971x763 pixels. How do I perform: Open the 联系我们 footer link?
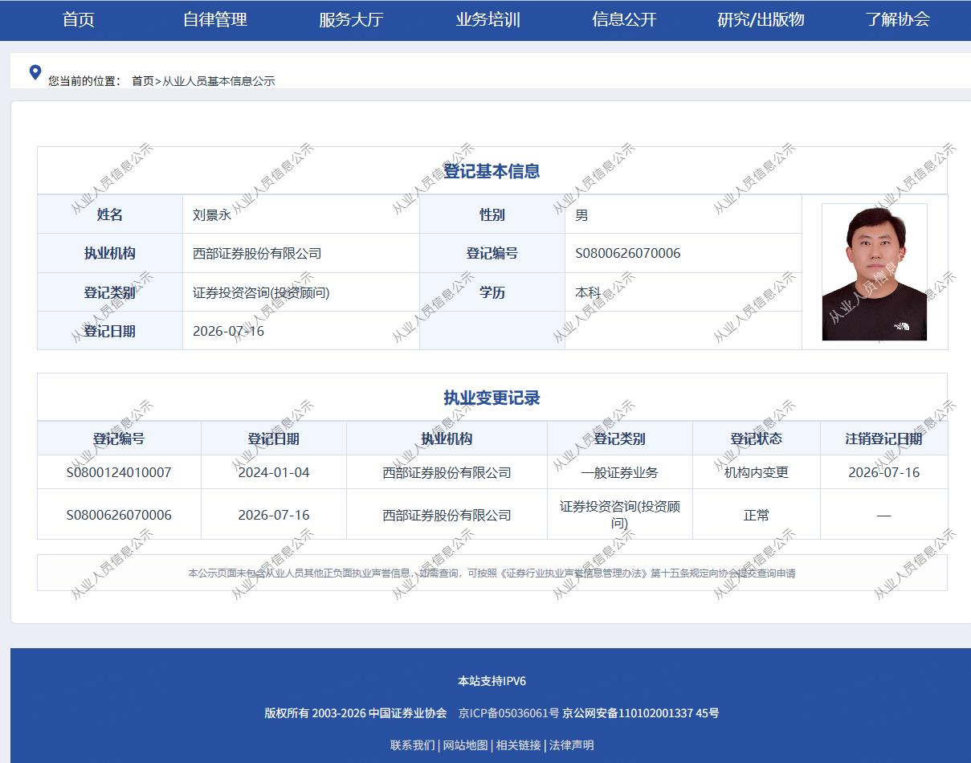[413, 745]
